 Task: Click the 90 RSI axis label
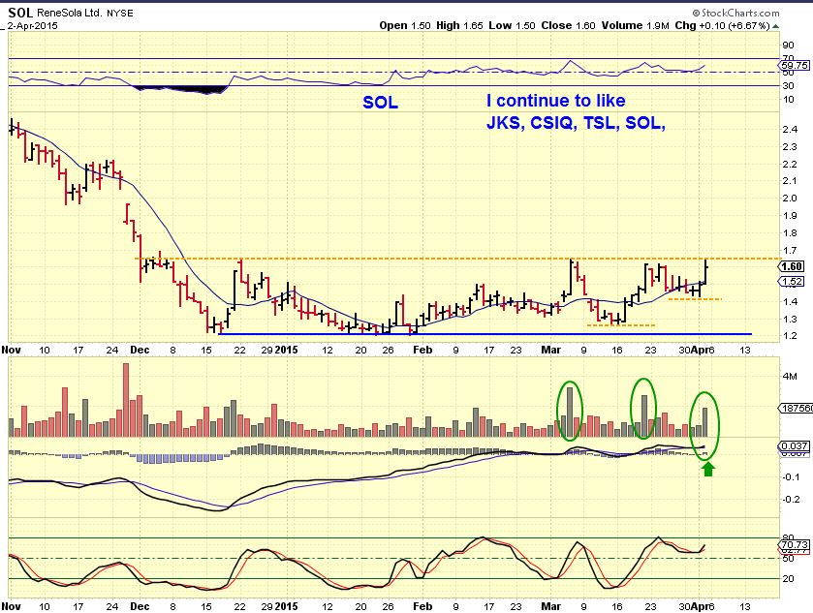[788, 46]
